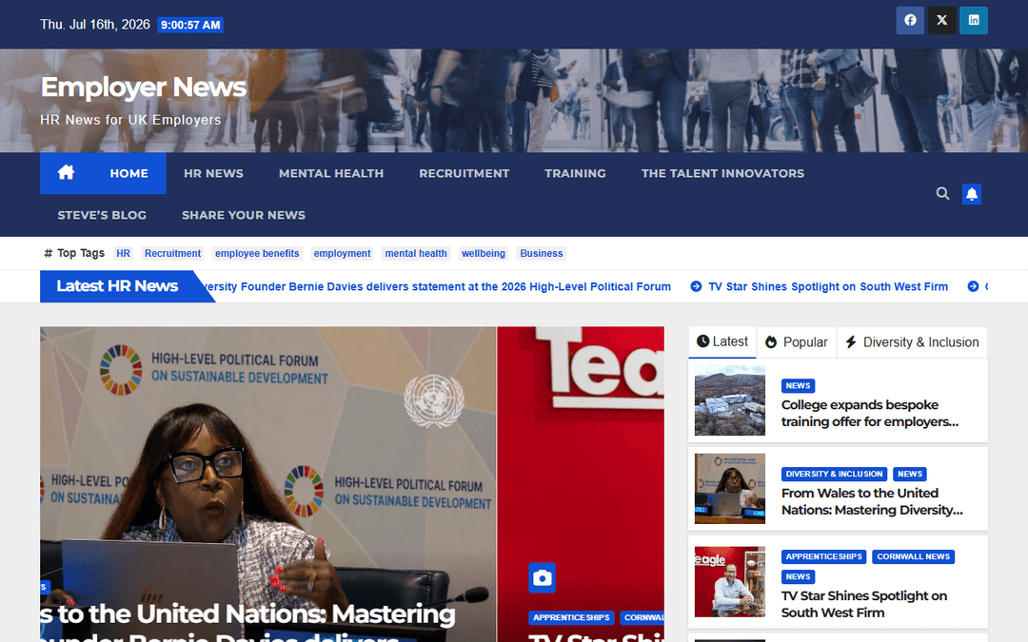
Task: Switch to the Popular tab
Action: point(797,342)
